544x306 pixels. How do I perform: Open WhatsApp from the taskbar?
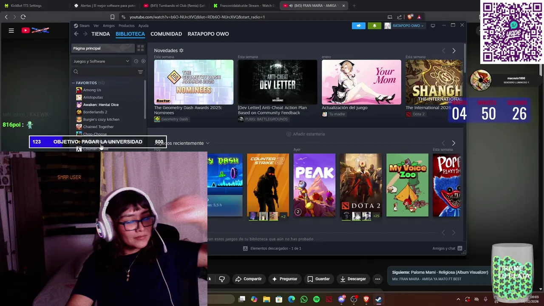coord(304,299)
